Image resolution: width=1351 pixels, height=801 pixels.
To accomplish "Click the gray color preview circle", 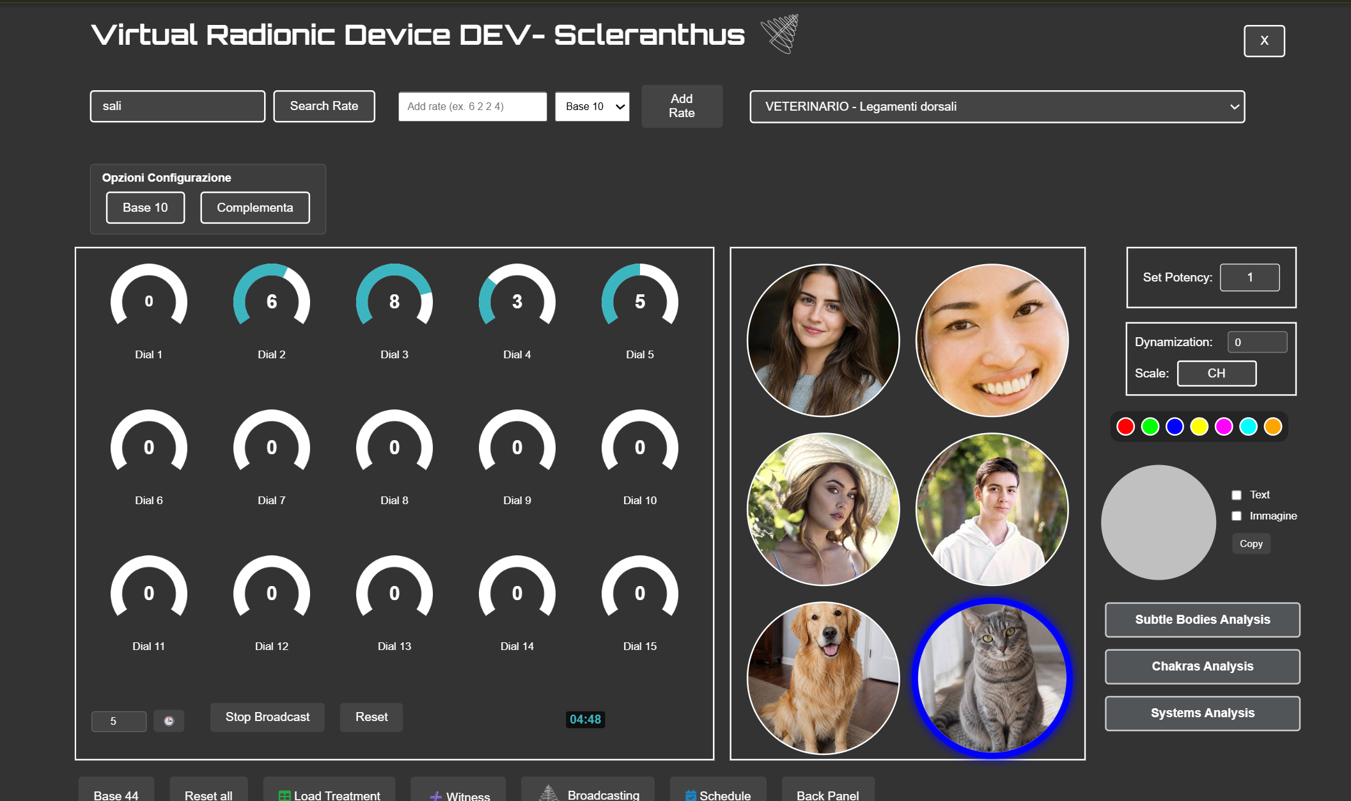I will pos(1158,522).
